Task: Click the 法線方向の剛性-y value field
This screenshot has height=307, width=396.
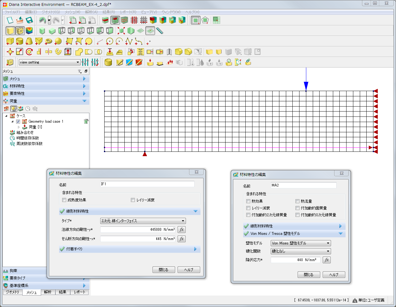Action: tap(138, 230)
